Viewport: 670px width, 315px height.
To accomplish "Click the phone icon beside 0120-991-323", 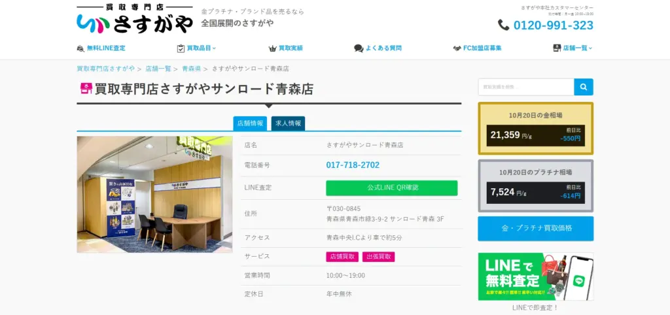I will click(504, 25).
